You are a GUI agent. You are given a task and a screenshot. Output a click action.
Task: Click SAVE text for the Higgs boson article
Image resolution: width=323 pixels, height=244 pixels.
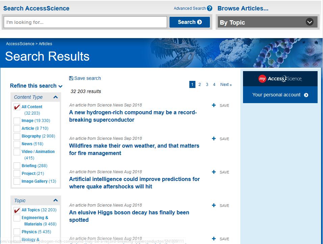224,206
